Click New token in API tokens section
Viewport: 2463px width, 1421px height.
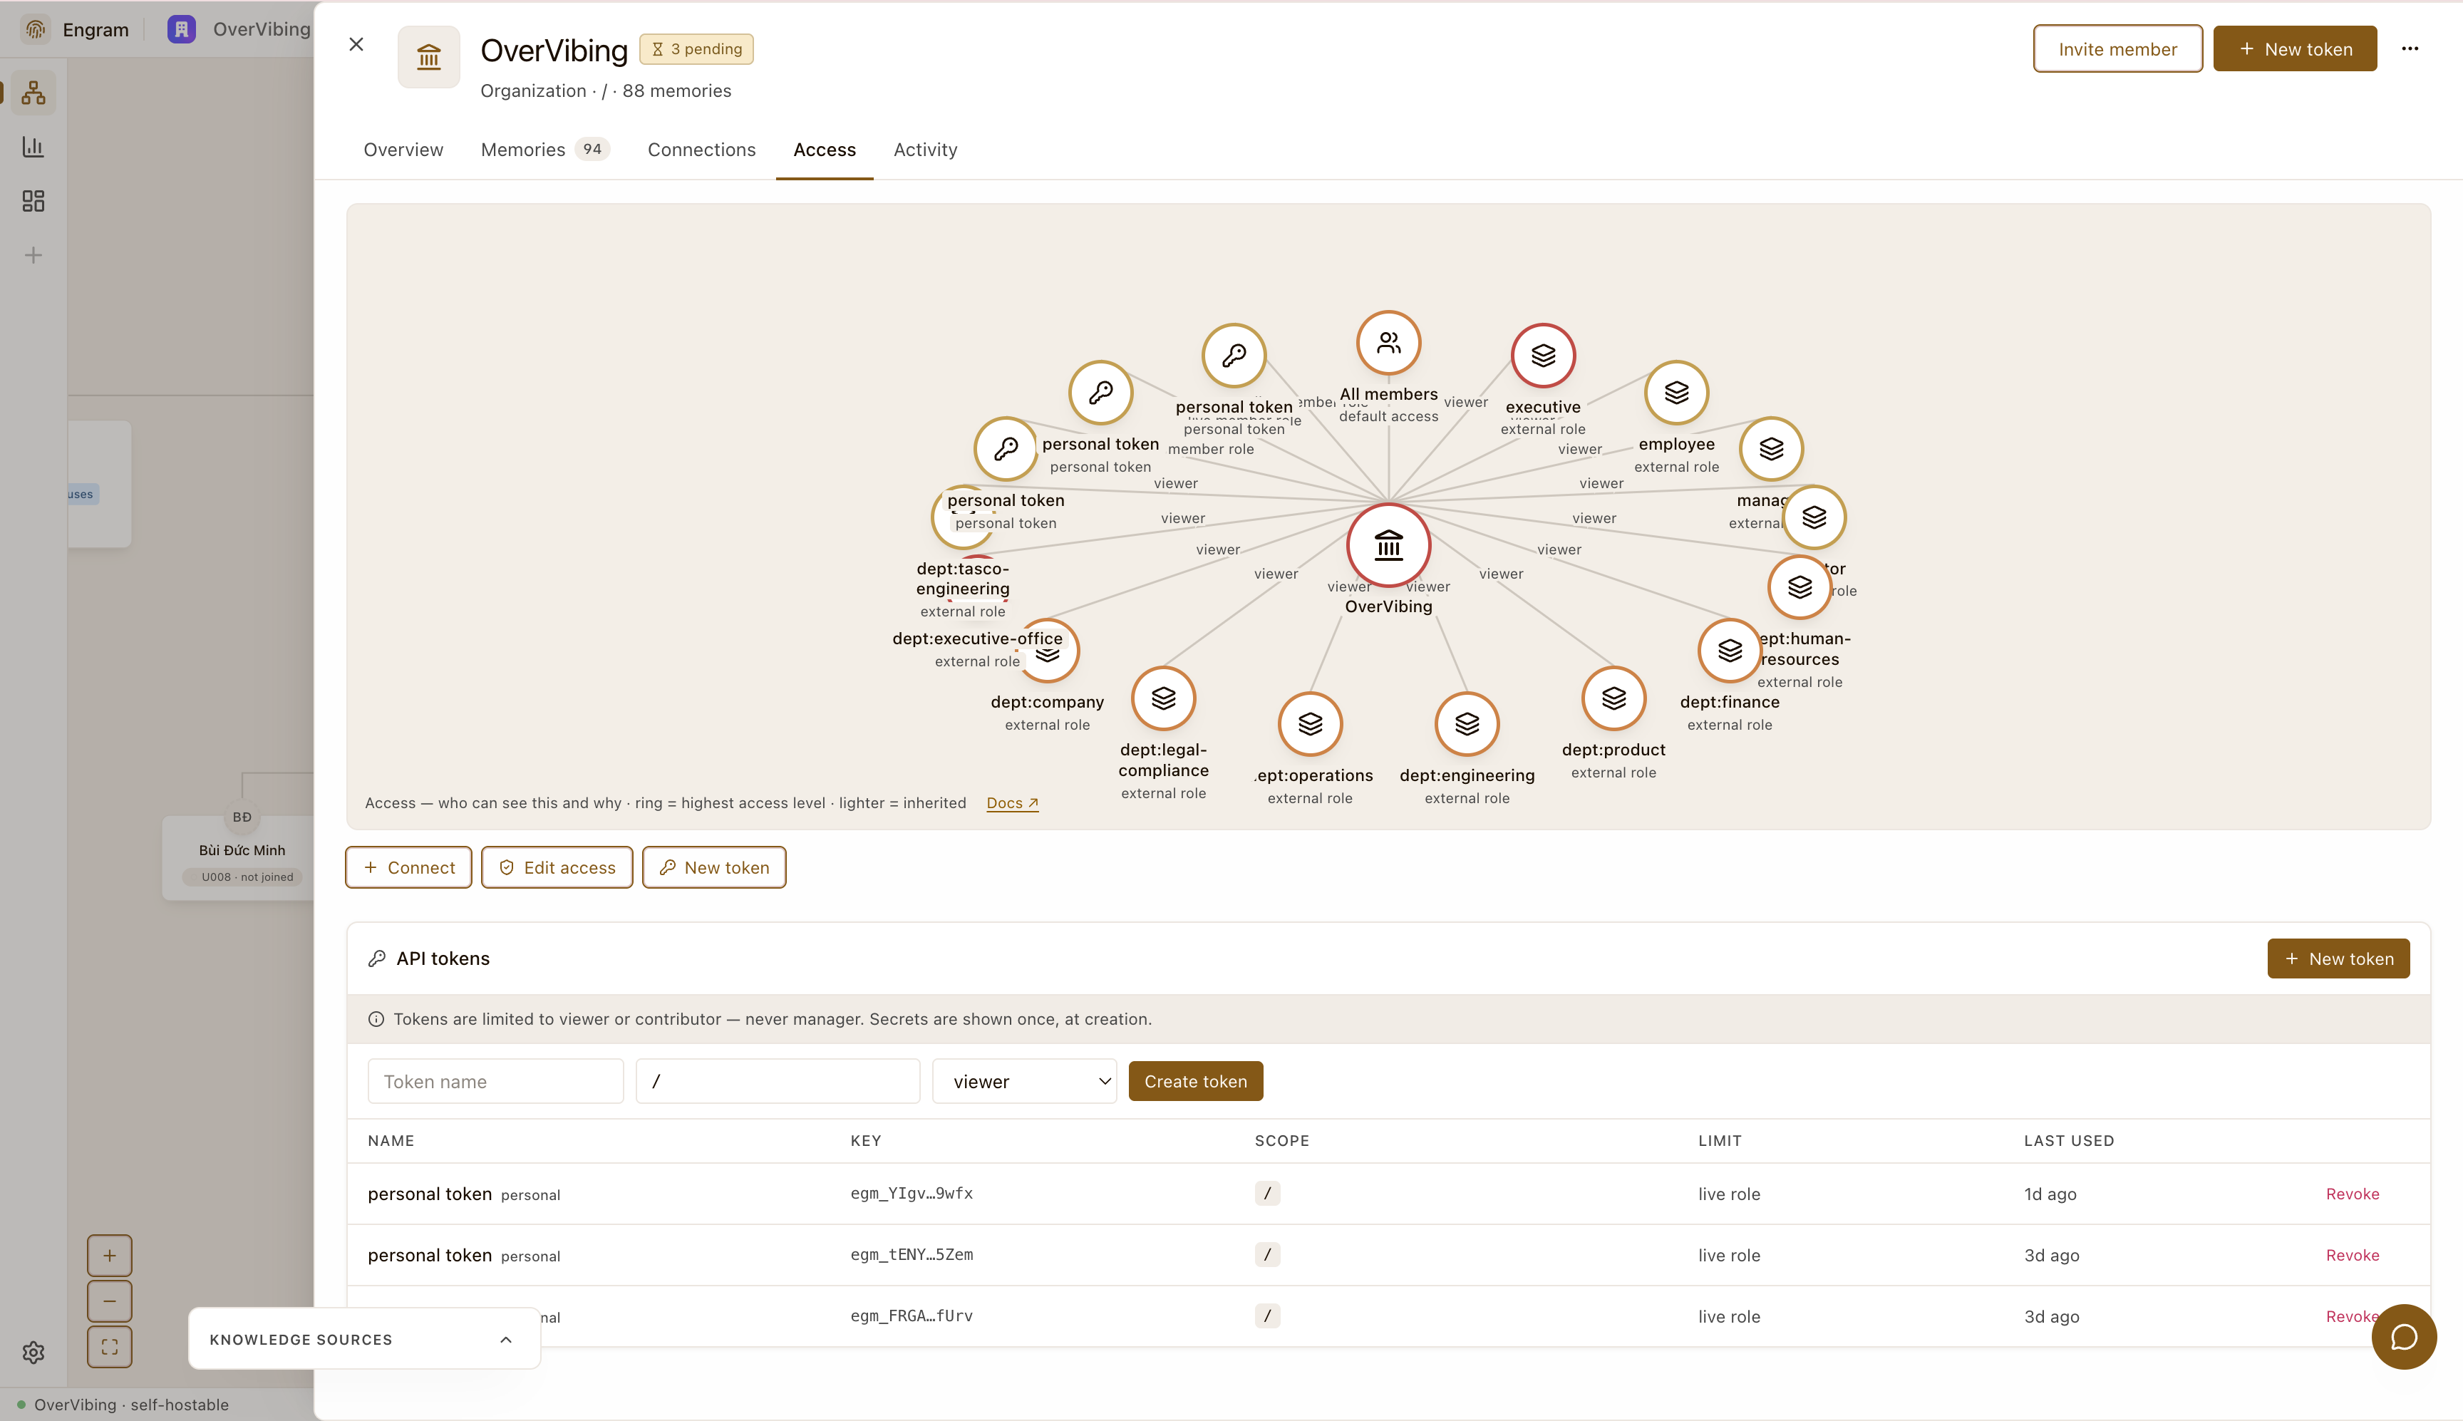(x=2338, y=959)
